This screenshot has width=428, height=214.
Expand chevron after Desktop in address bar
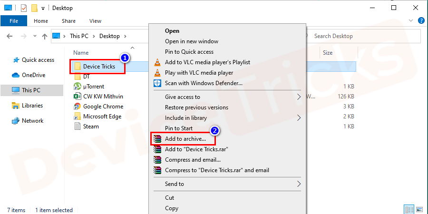click(125, 36)
